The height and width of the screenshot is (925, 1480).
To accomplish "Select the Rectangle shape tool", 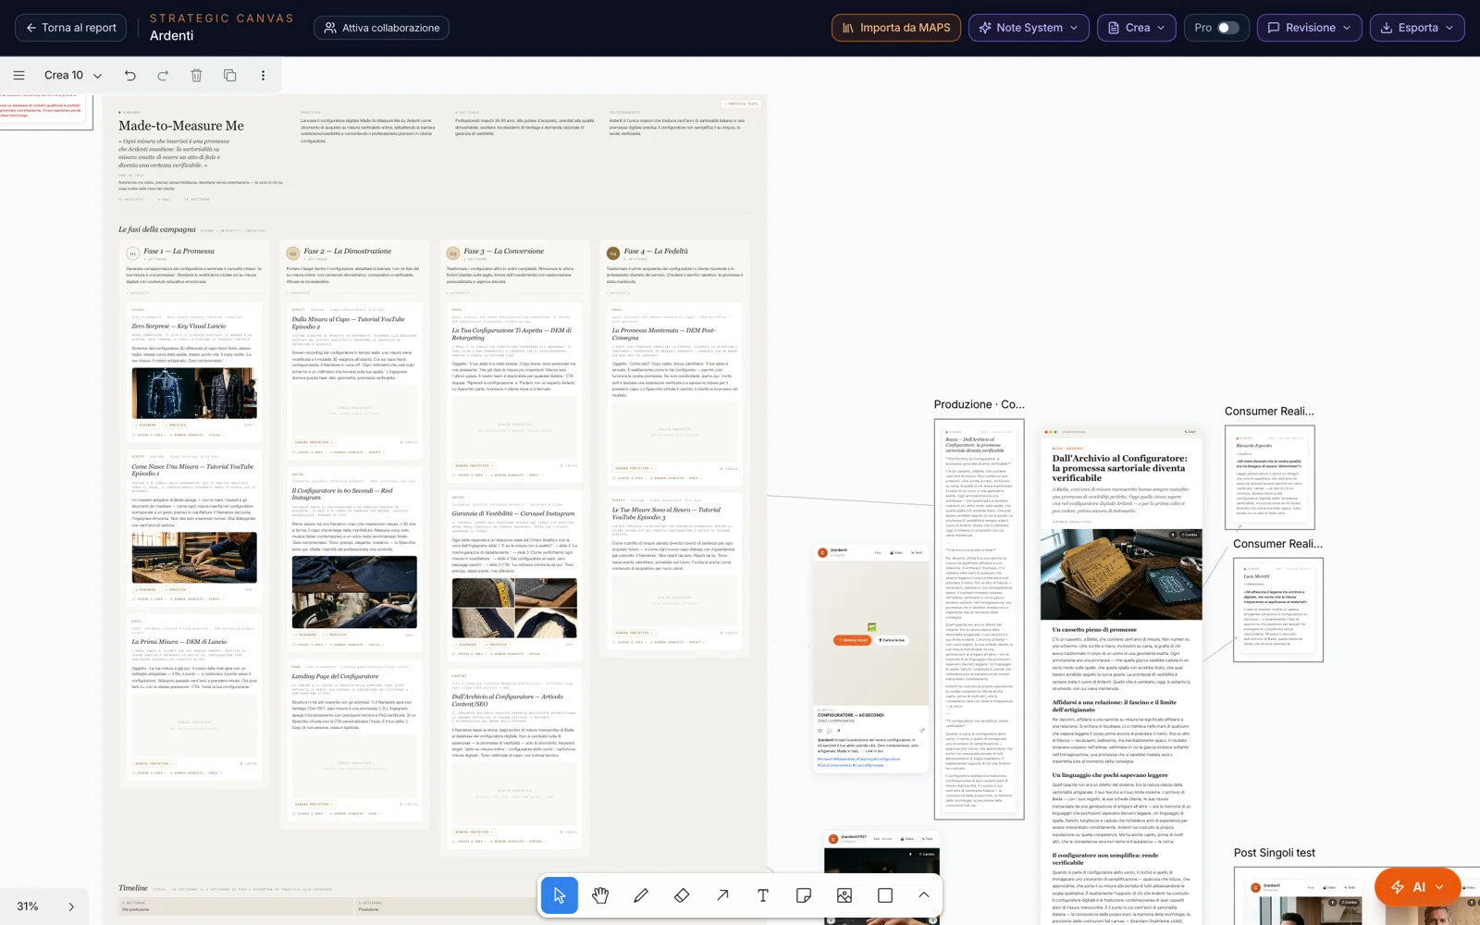I will click(x=885, y=895).
